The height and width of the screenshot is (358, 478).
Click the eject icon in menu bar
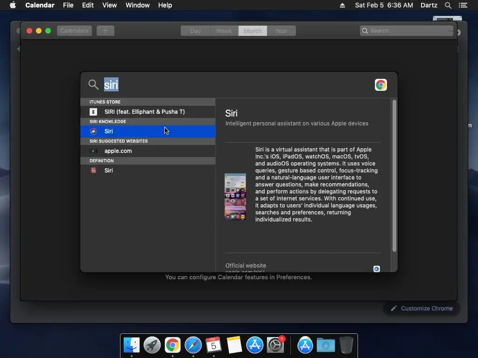(342, 5)
